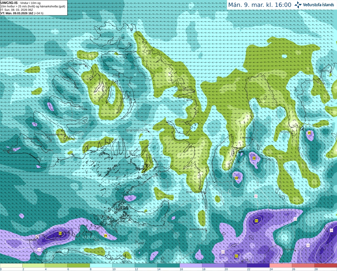Click the 10–12 m/s light teal legend swatch
The height and width of the screenshot is (271, 337).
pyautogui.click(x=123, y=265)
